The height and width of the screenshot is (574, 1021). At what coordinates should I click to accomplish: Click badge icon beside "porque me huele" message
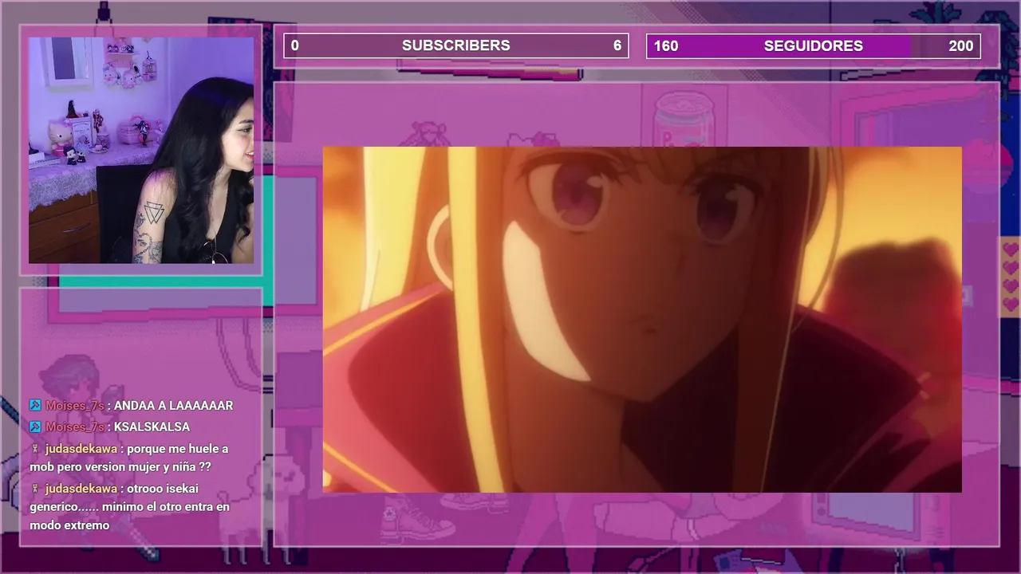coord(35,449)
